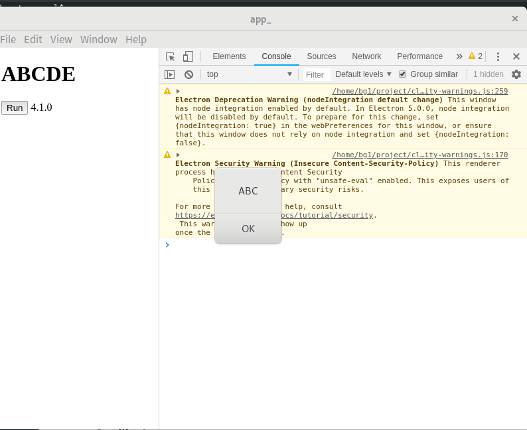Viewport: 527px width, 430px height.
Task: Toggle the Group similar checkbox
Action: tap(402, 74)
